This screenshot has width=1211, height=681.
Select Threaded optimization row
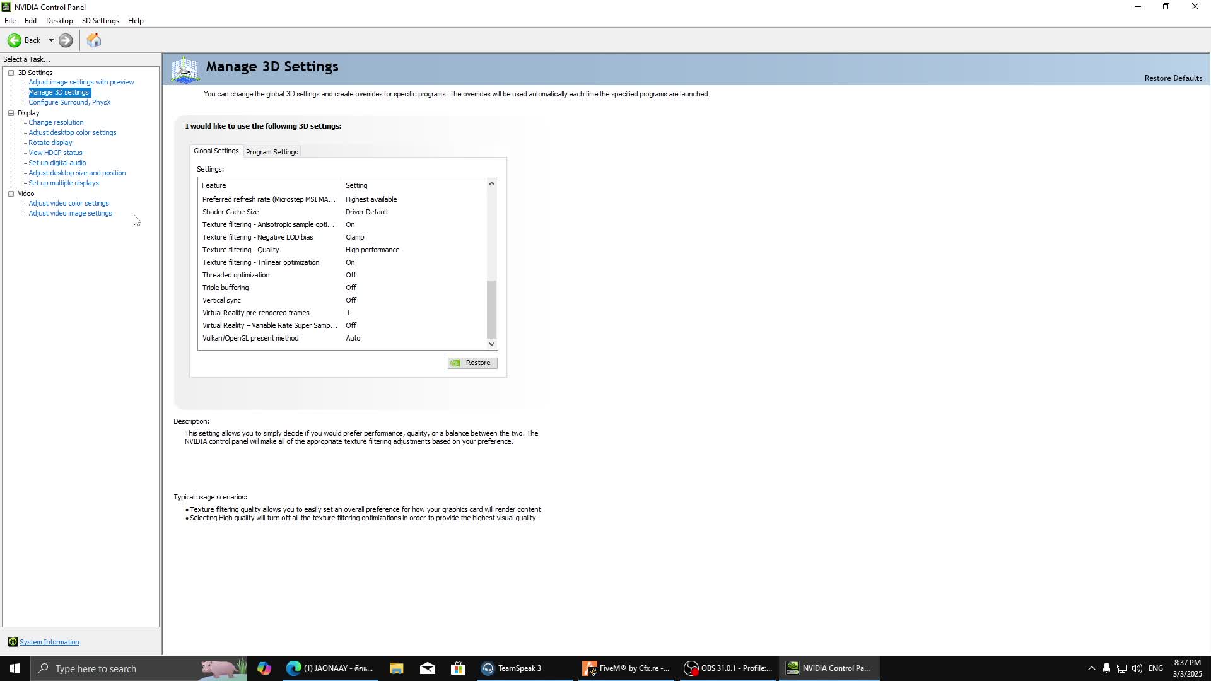(342, 275)
